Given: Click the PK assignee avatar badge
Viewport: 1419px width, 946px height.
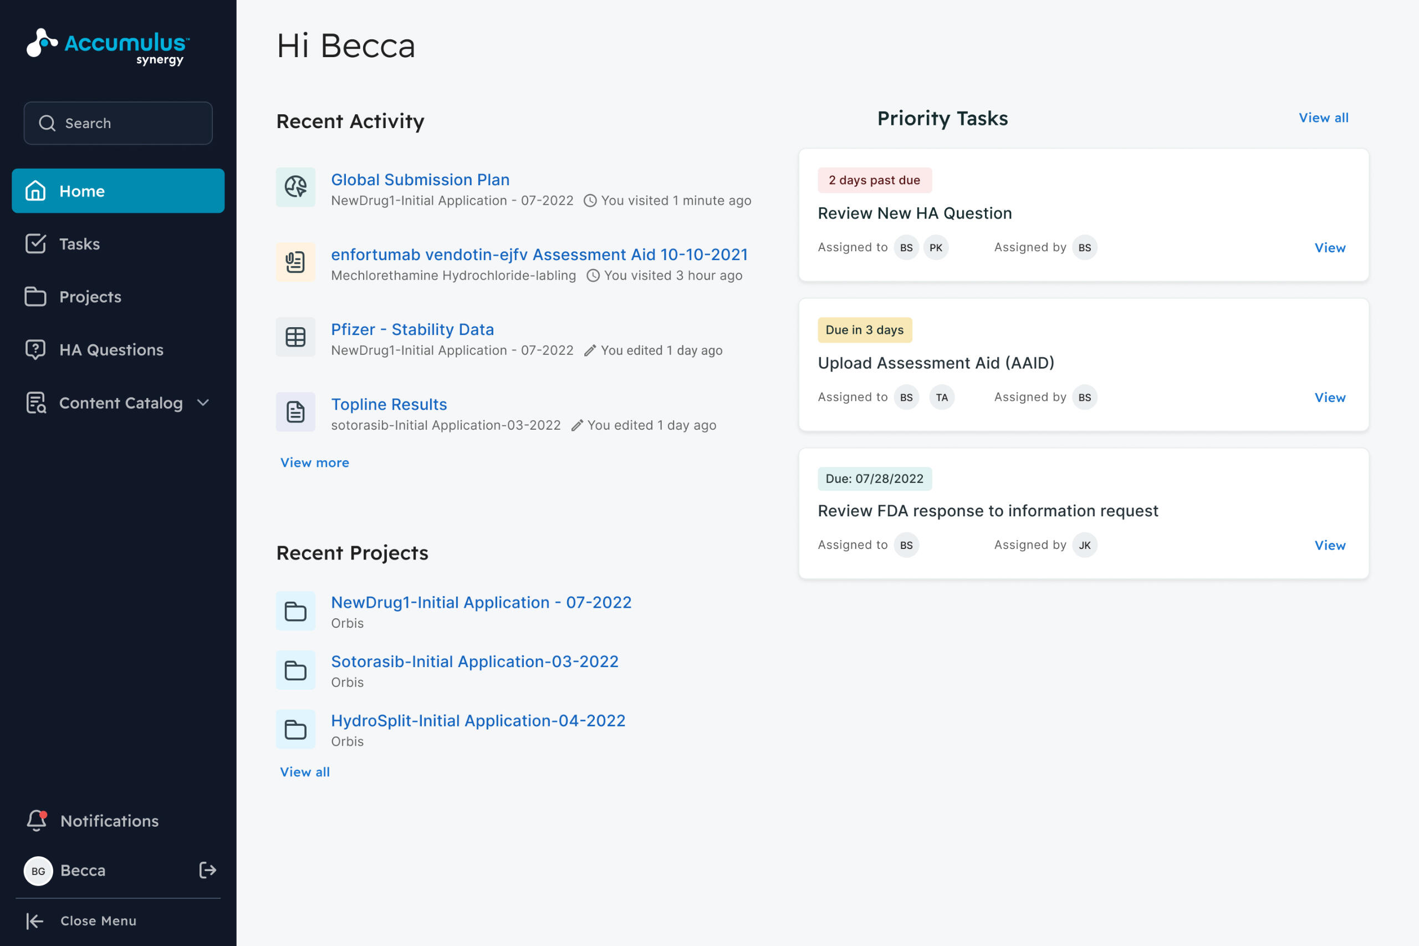Looking at the screenshot, I should pyautogui.click(x=935, y=247).
